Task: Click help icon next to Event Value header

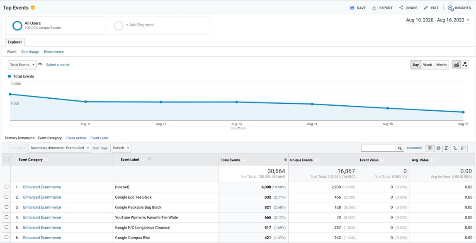Action: pos(382,160)
